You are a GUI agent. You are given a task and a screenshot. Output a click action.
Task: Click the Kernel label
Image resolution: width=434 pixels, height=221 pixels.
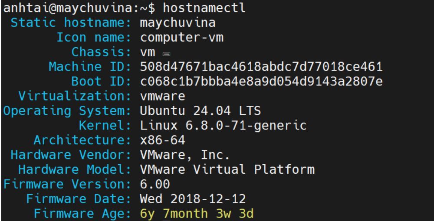105,125
